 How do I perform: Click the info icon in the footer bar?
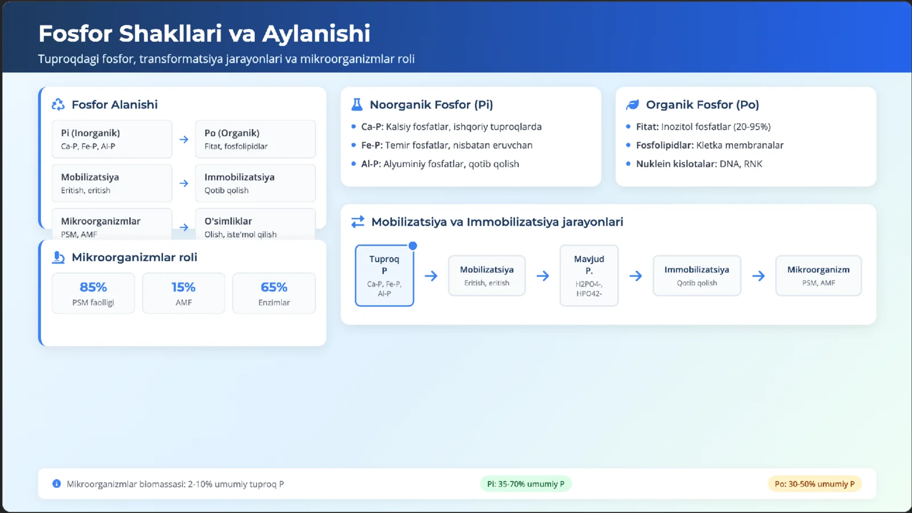(x=56, y=483)
